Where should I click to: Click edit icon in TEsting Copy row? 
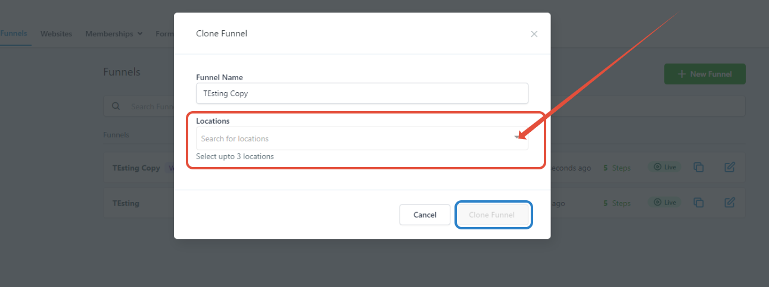[730, 168]
